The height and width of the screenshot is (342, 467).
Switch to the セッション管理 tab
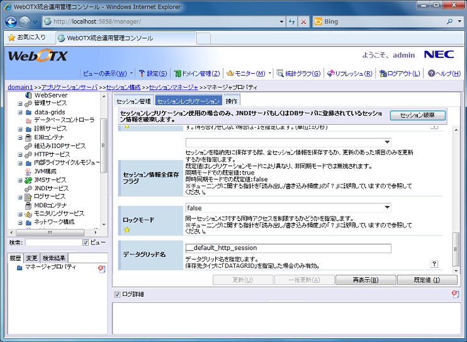click(x=134, y=101)
